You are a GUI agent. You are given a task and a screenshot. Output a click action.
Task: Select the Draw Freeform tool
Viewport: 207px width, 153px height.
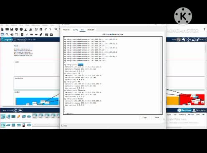point(41,35)
